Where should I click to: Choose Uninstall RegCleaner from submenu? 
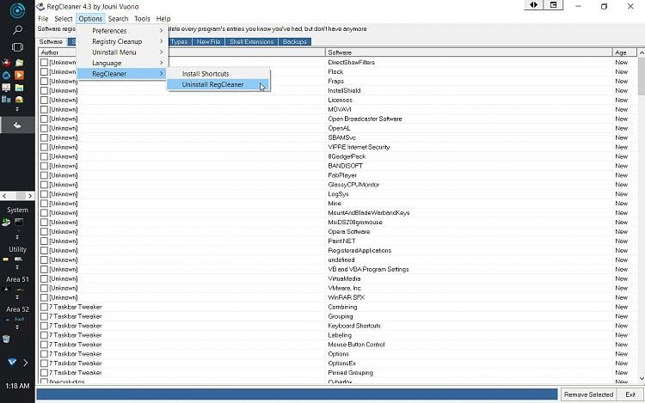[218, 84]
